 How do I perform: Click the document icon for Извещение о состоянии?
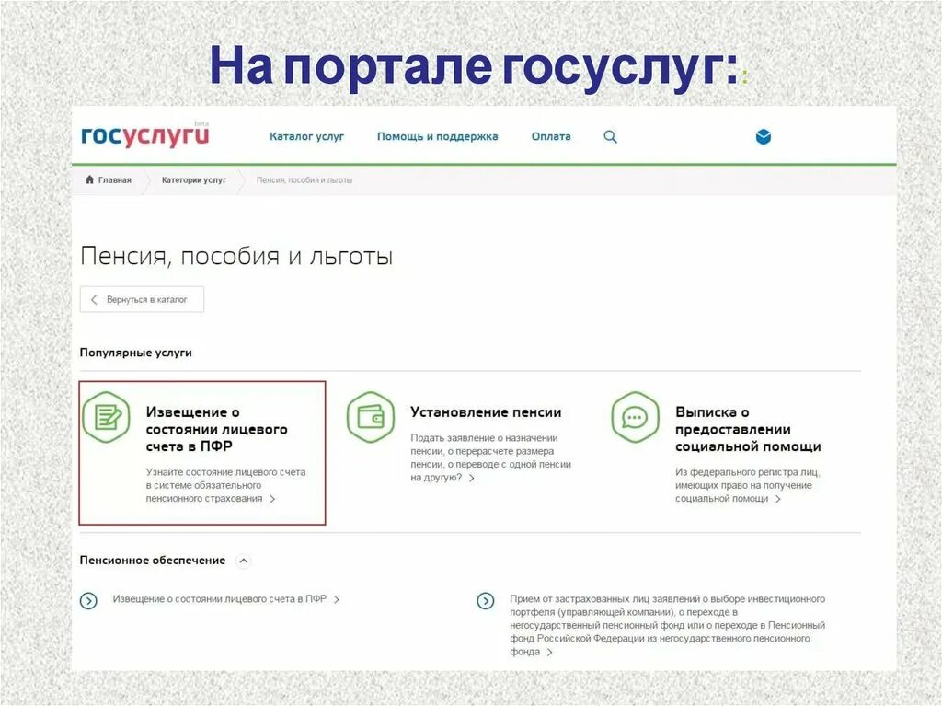pos(107,417)
